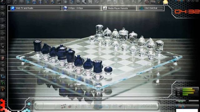Click the reddish icon in left sidebar

pyautogui.click(x=3, y=58)
